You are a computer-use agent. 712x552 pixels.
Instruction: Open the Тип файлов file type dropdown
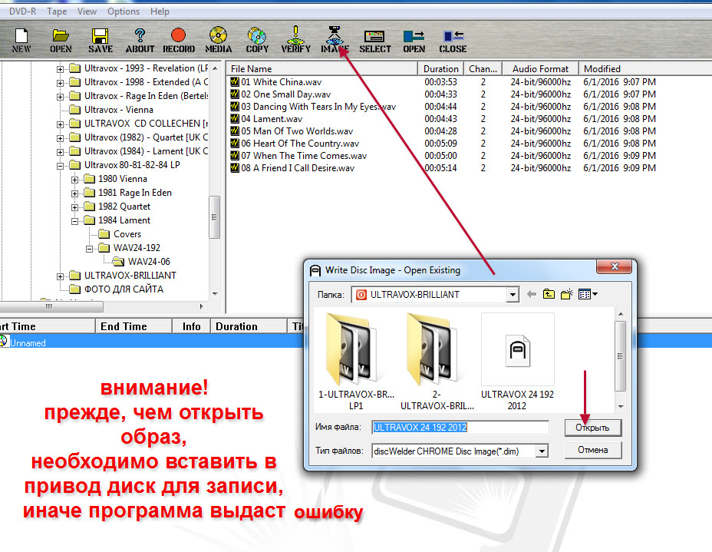(x=541, y=451)
